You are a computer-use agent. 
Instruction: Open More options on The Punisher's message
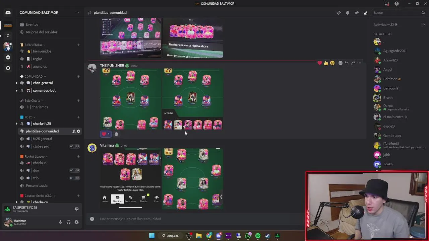[359, 63]
